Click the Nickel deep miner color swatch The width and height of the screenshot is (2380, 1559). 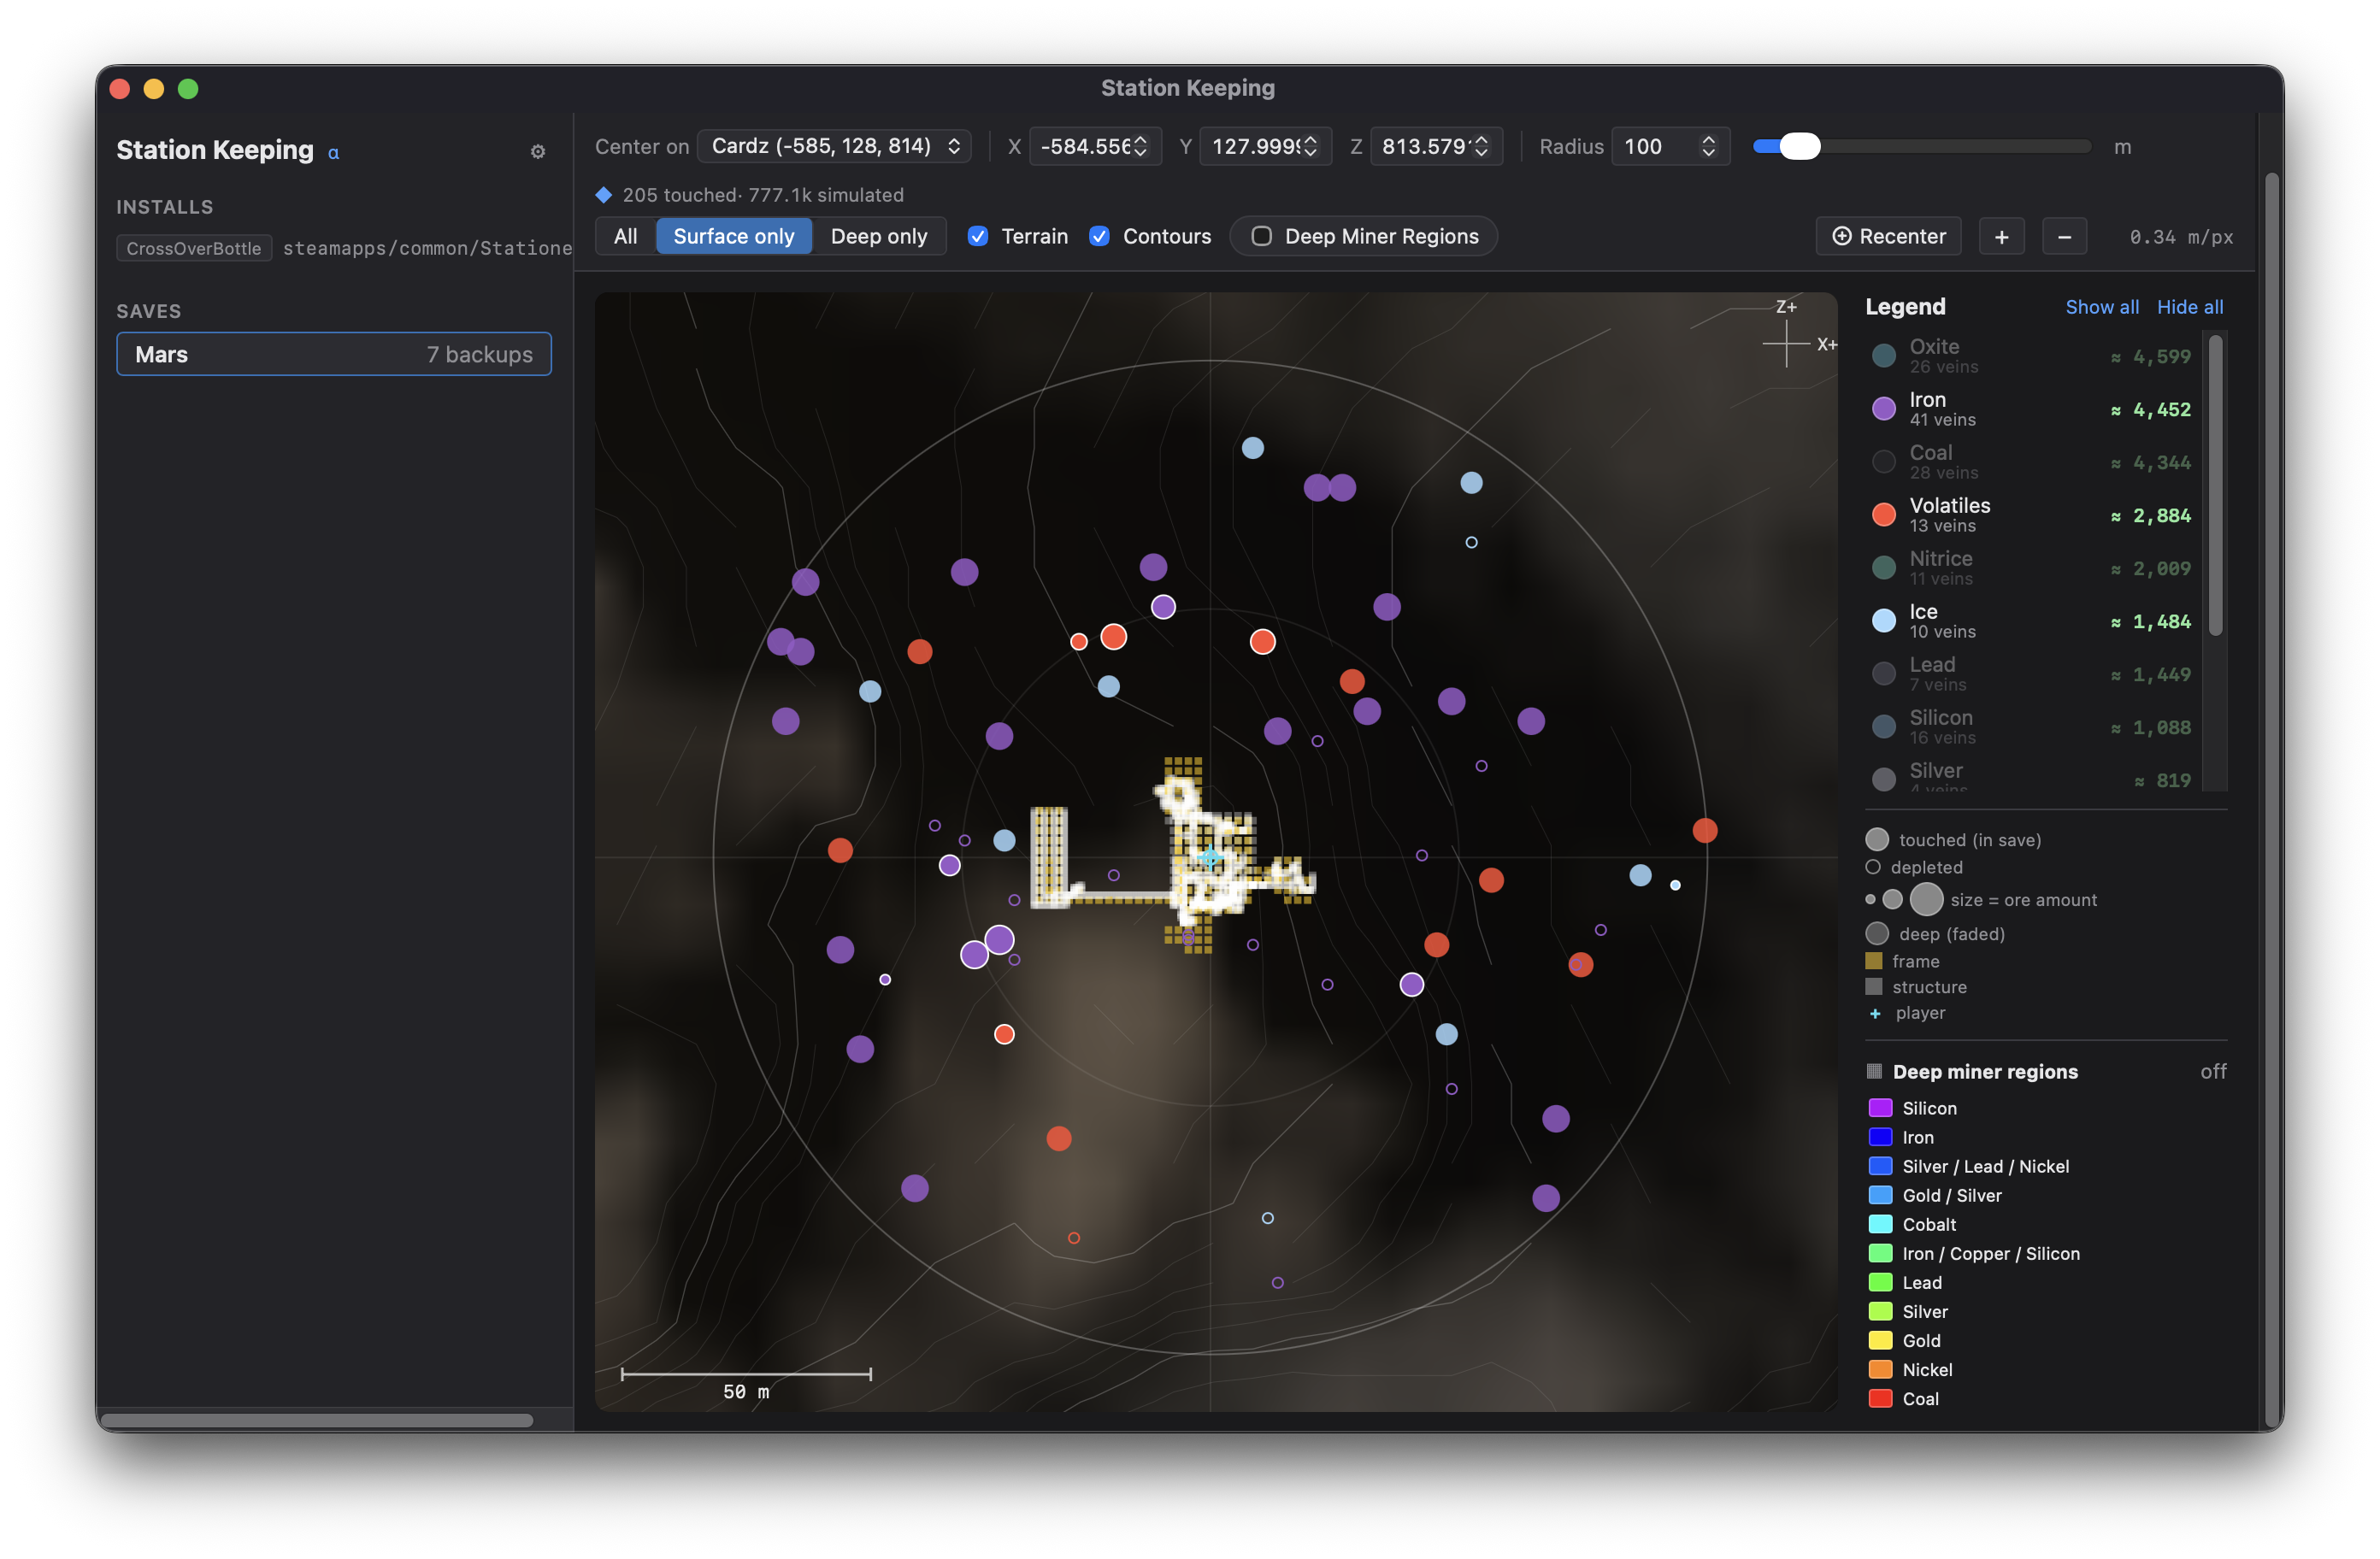(x=1880, y=1369)
